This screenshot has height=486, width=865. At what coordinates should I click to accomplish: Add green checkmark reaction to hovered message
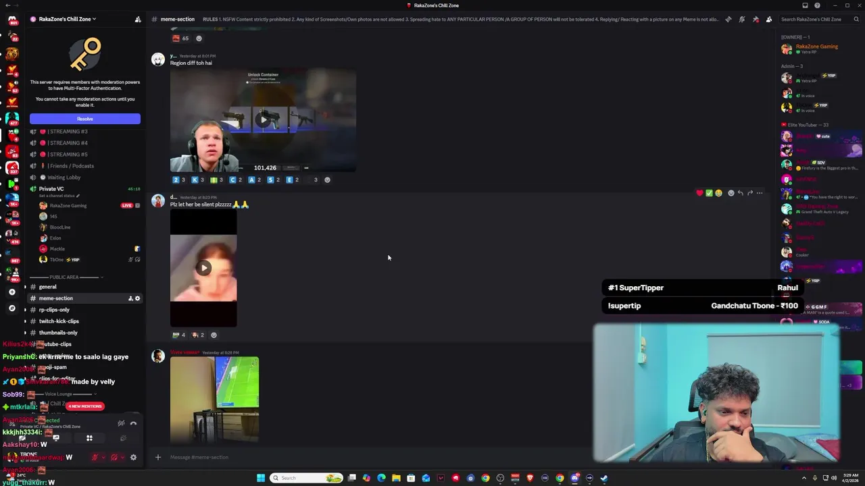(x=709, y=193)
